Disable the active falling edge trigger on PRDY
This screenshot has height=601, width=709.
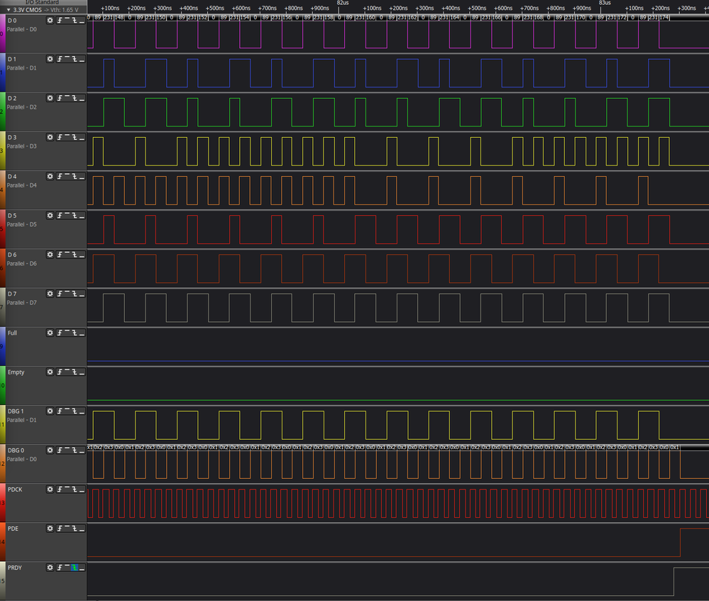(x=75, y=568)
